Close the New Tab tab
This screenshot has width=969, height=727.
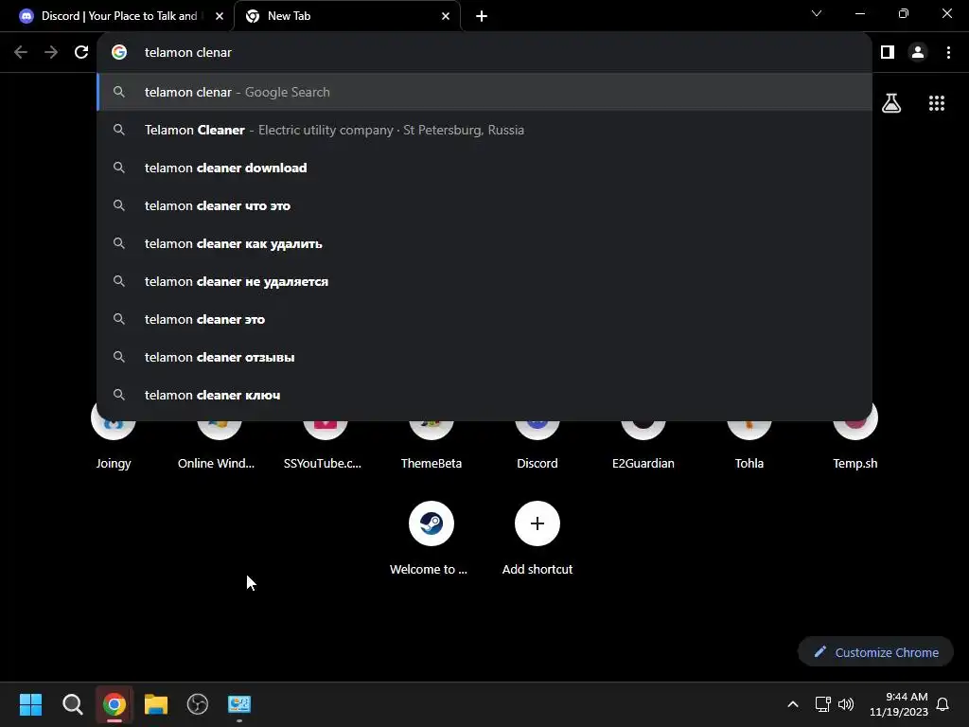pos(446,16)
